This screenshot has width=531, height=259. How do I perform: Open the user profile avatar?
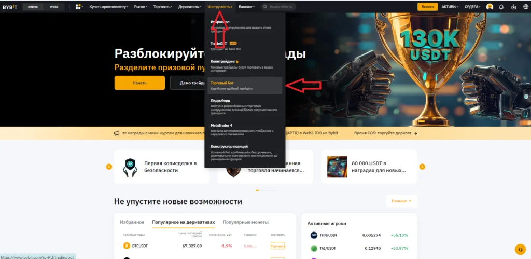point(490,7)
